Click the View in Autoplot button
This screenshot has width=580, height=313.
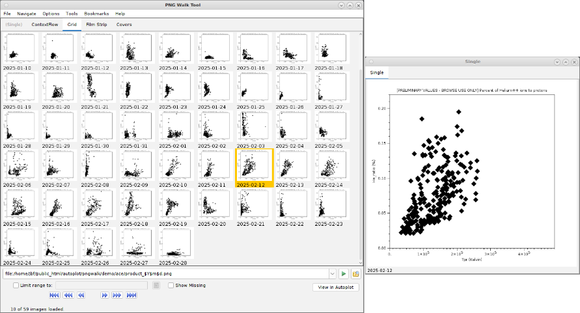click(336, 287)
